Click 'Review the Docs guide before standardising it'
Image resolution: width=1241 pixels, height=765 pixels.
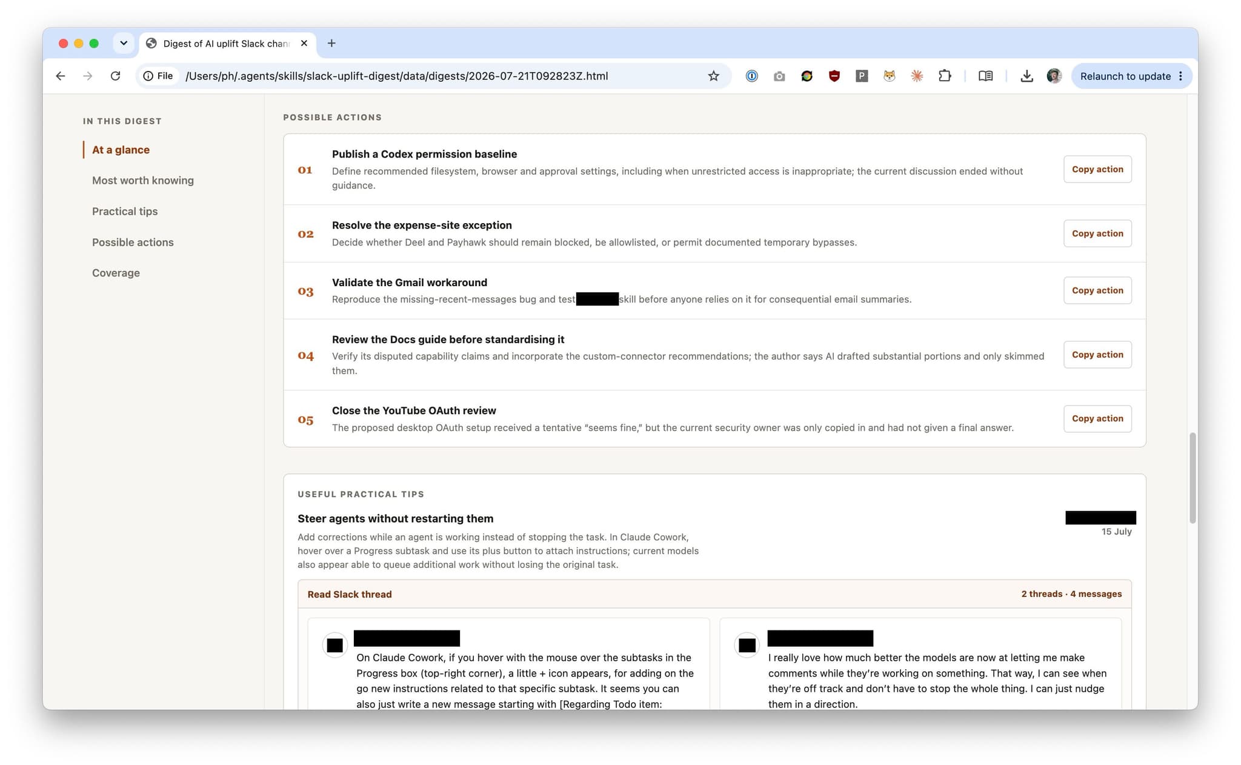[x=448, y=339]
